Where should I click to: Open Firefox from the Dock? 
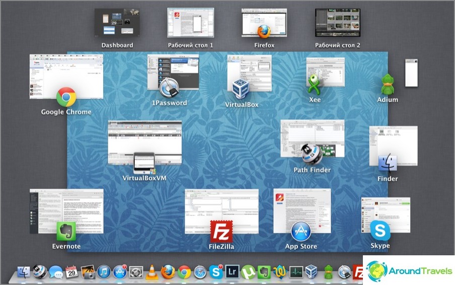pyautogui.click(x=168, y=272)
